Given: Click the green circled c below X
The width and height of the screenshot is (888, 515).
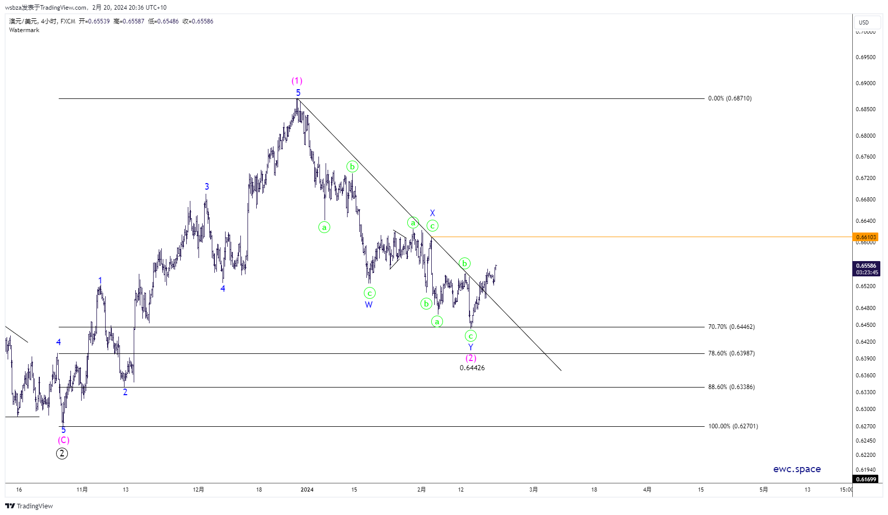Looking at the screenshot, I should [x=432, y=226].
